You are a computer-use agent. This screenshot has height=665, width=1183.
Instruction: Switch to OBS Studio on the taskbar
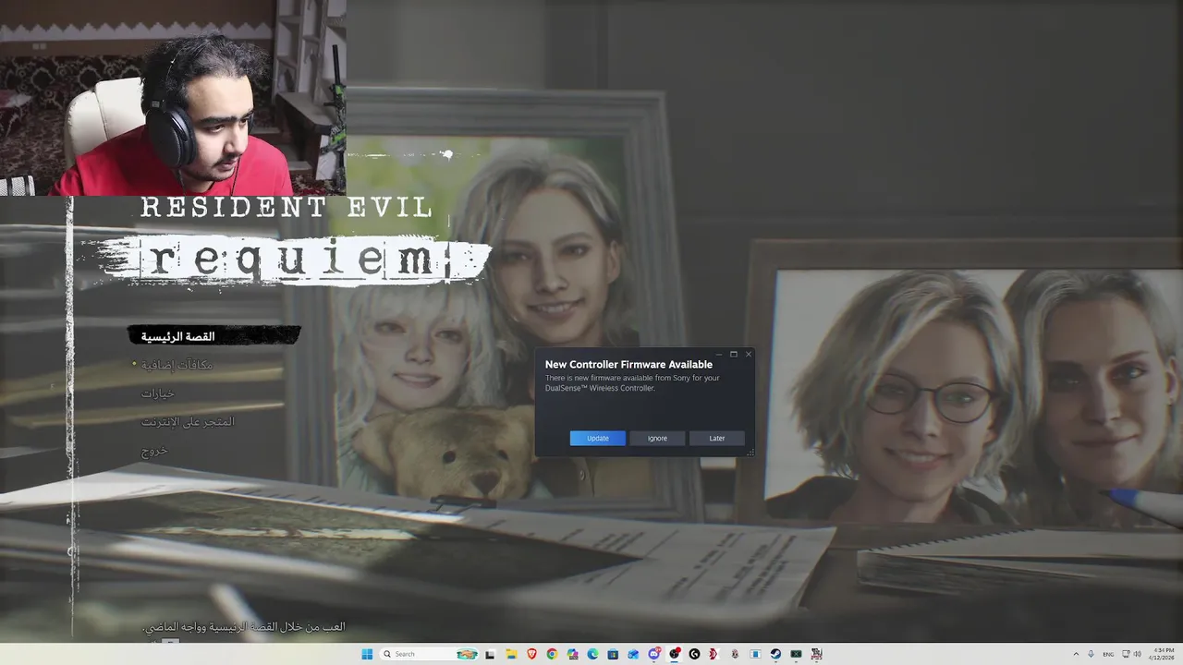674,654
